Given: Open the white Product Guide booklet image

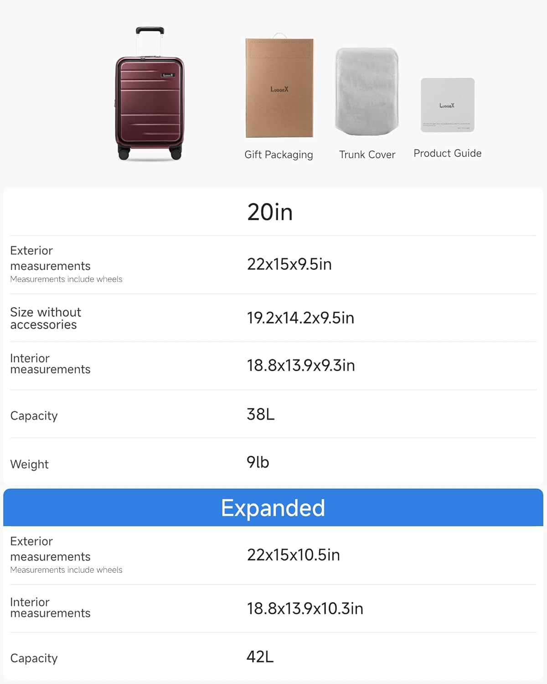Looking at the screenshot, I should [x=447, y=105].
